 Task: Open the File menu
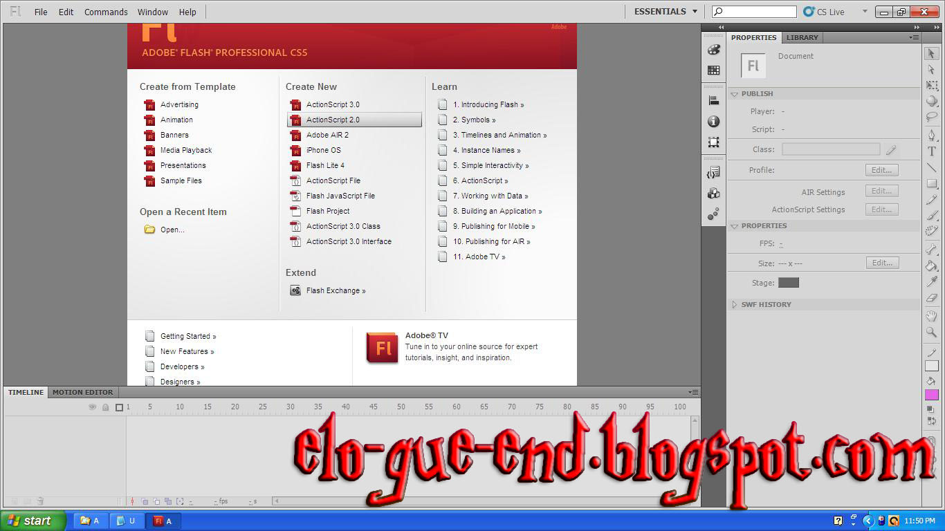41,12
